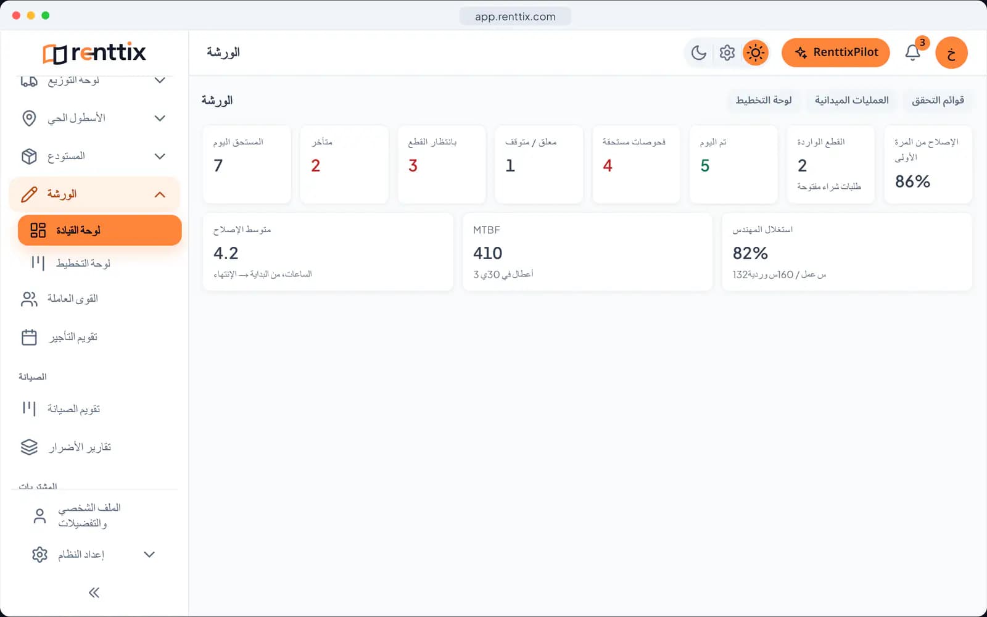The height and width of the screenshot is (617, 987).
Task: Open user avatar menu خ
Action: (951, 52)
